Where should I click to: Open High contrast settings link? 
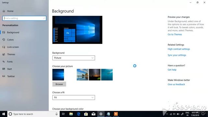click(x=179, y=49)
